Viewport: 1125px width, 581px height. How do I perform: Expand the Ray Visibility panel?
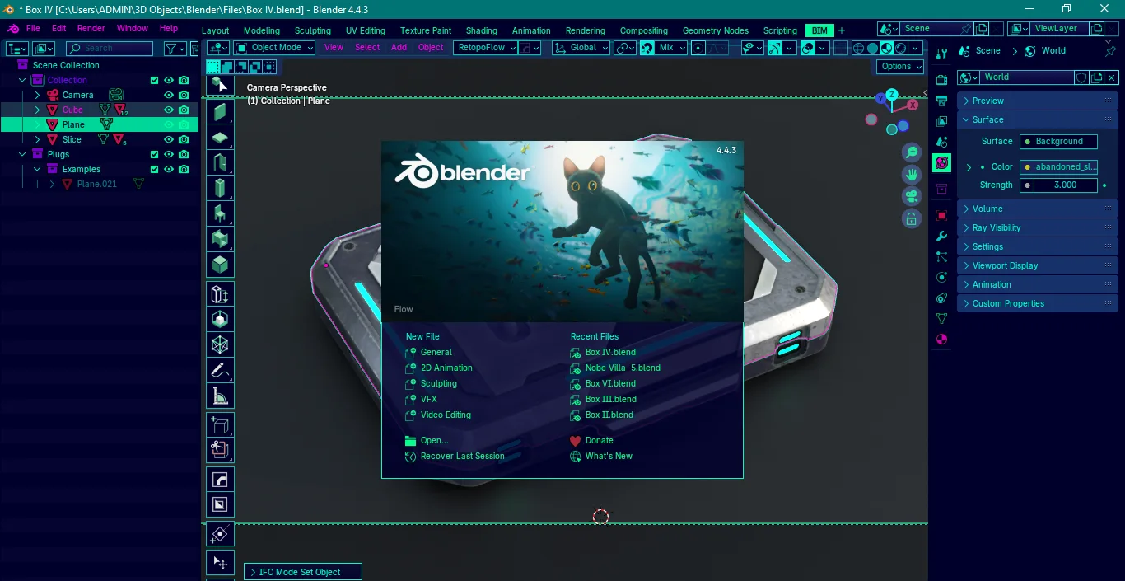click(x=1038, y=227)
